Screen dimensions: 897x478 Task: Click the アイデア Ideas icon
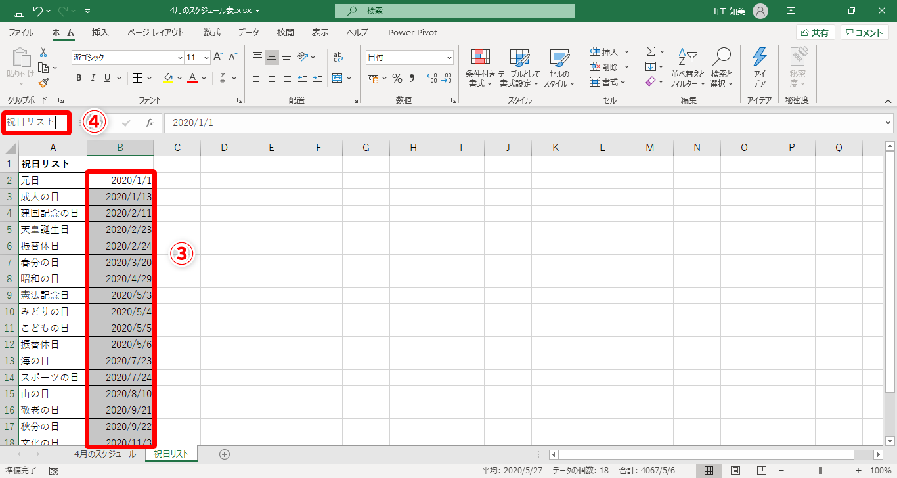(759, 68)
